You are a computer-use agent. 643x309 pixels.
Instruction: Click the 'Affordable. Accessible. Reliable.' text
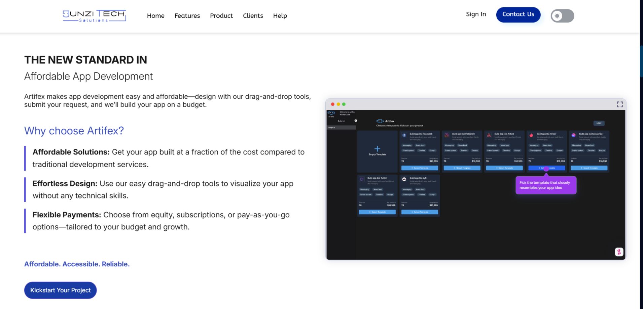click(77, 264)
